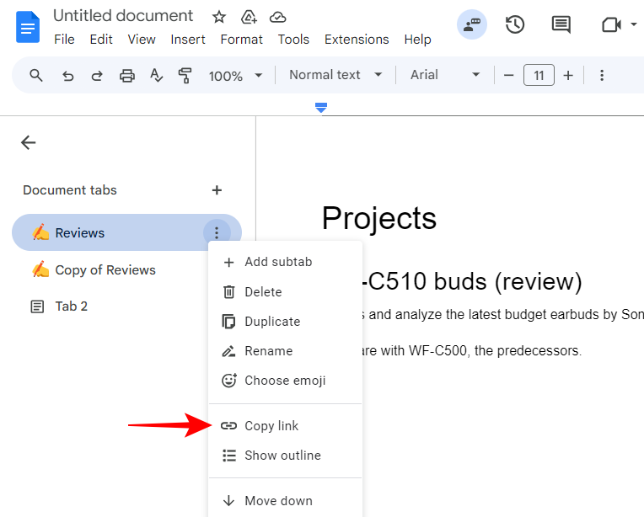Screen dimensions: 644x517
Task: Click the star icon to favorite document
Action: (x=219, y=17)
